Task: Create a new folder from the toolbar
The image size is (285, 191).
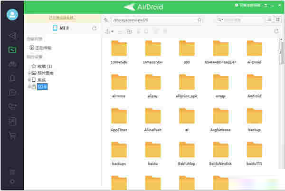Action: pyautogui.click(x=129, y=32)
